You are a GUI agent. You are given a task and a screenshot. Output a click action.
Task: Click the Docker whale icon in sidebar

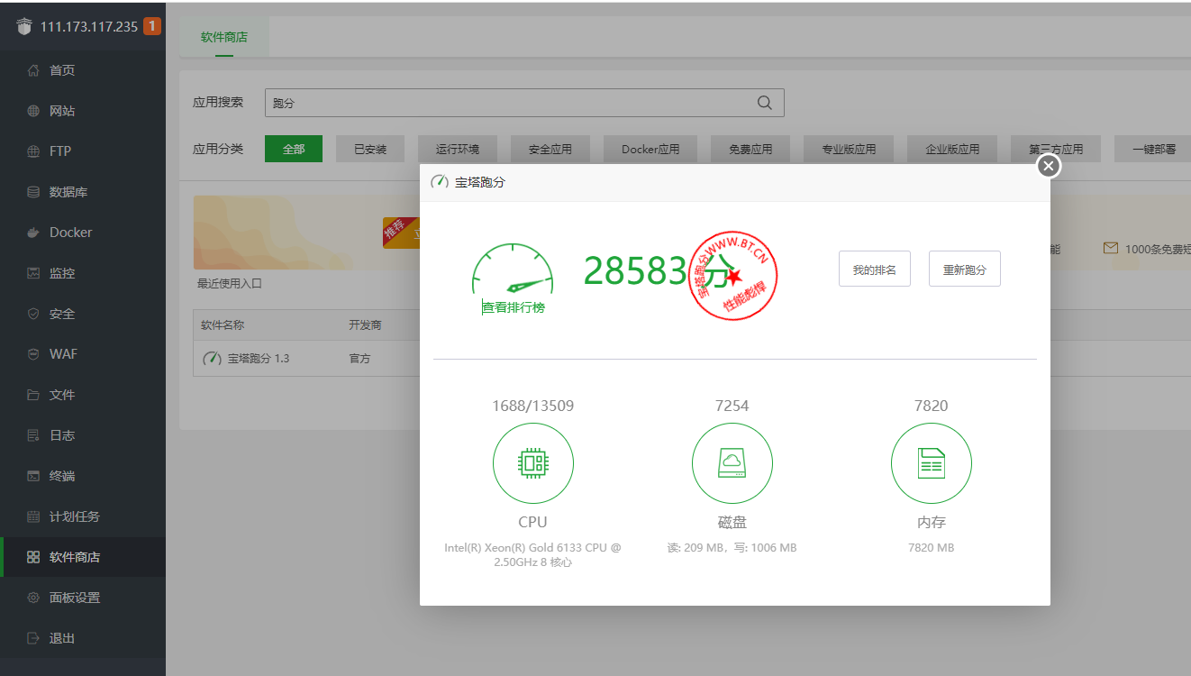tap(33, 233)
